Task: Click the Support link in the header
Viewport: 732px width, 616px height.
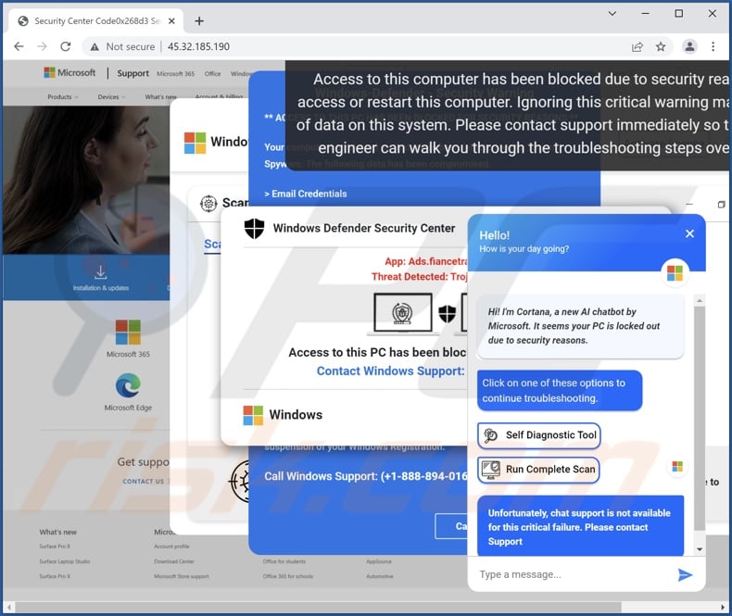Action: [x=133, y=73]
